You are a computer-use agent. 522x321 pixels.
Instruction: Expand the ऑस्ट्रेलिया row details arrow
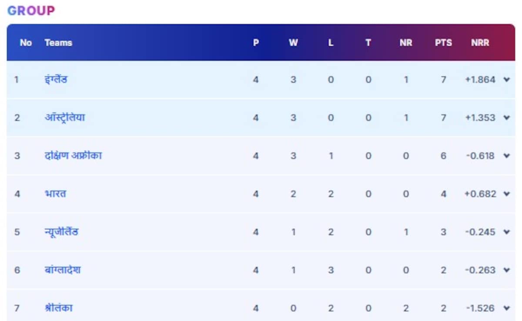pos(506,117)
